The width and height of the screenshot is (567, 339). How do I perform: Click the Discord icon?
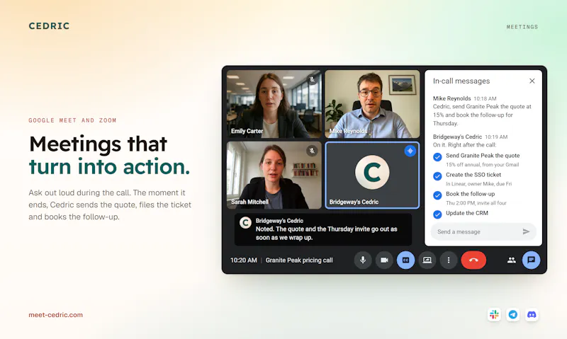532,314
